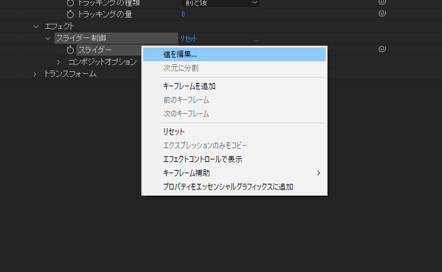Click エクスプレッションのみをコピー entry
This screenshot has width=442, height=272.
click(234, 146)
